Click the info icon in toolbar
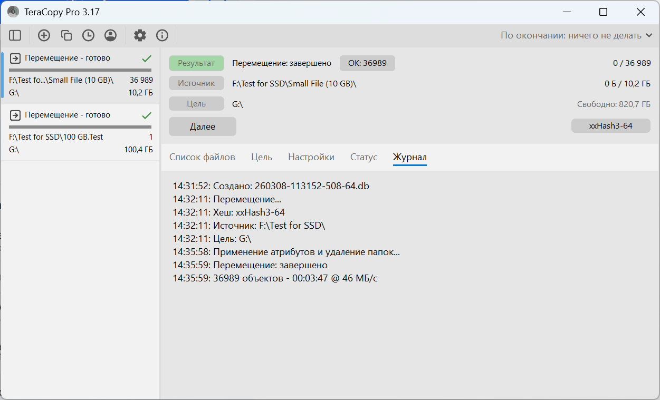 [x=162, y=35]
